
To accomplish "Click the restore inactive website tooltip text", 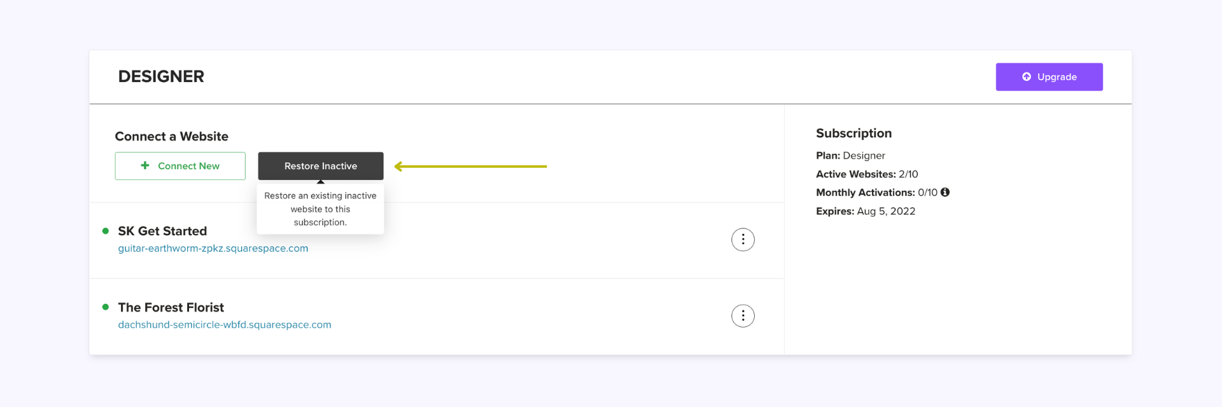I will (320, 209).
